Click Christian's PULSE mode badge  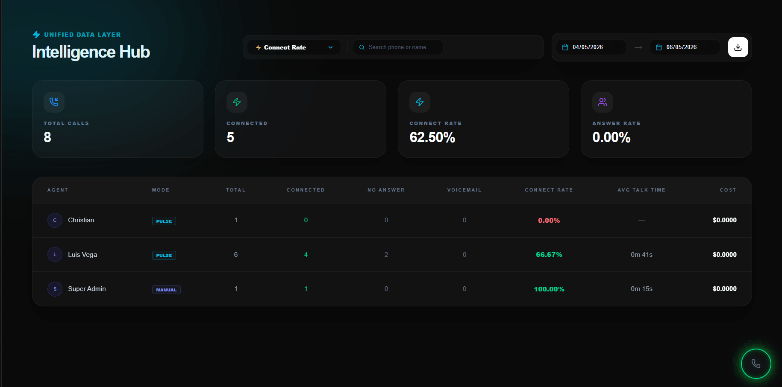pyautogui.click(x=164, y=221)
